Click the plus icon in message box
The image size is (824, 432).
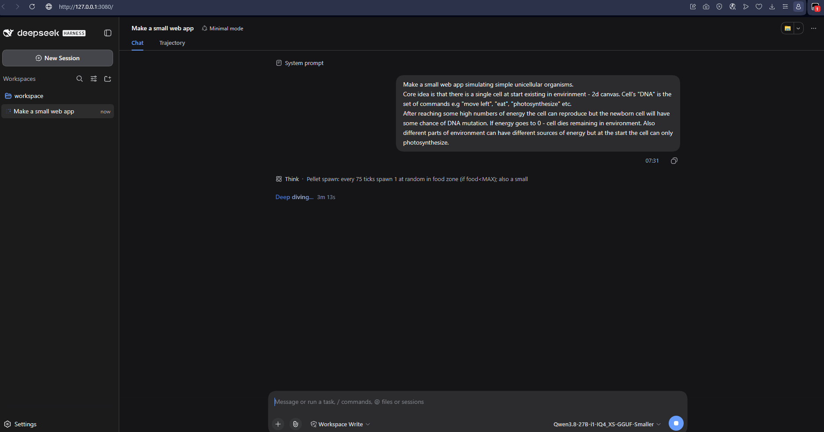[x=278, y=424]
